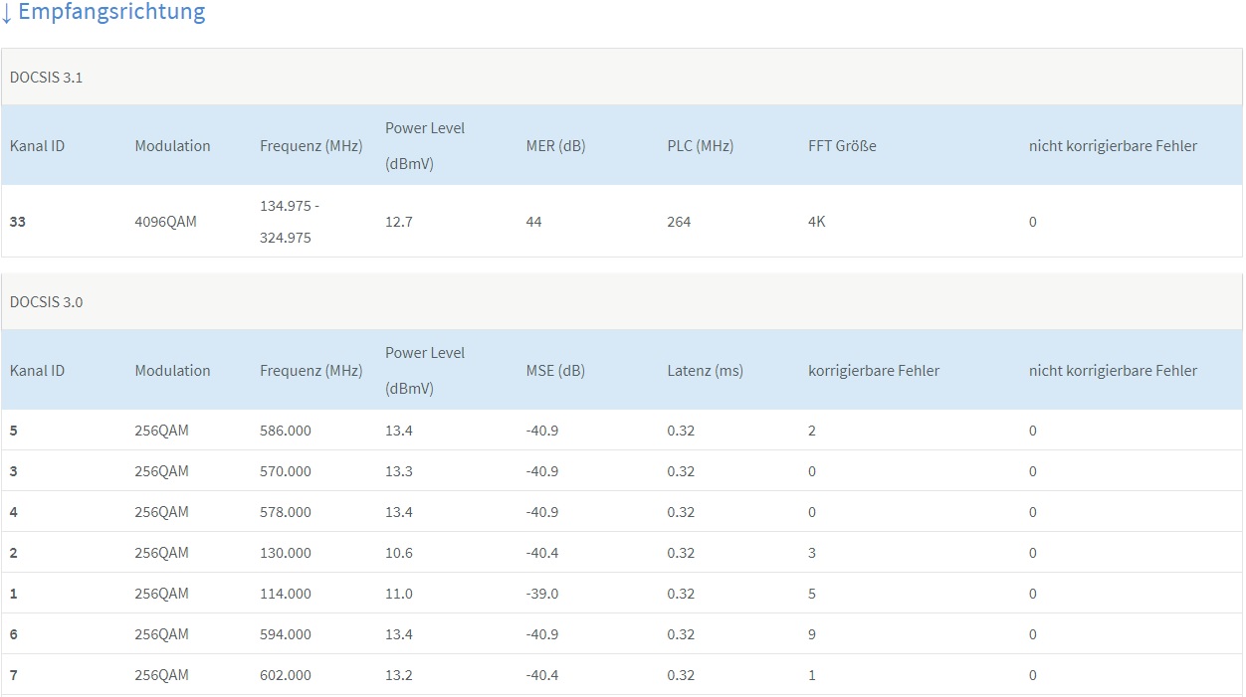1246x697 pixels.
Task: Click the 4096QAM modulation value
Action: coord(166,222)
